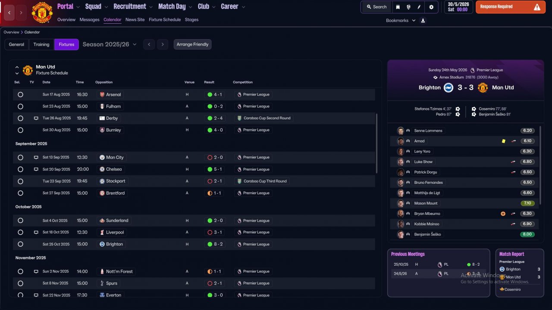Go to next season with right chevron
The width and height of the screenshot is (552, 310).
pyautogui.click(x=162, y=44)
